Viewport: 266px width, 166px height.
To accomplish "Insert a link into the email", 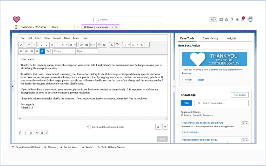I will click(x=81, y=45).
